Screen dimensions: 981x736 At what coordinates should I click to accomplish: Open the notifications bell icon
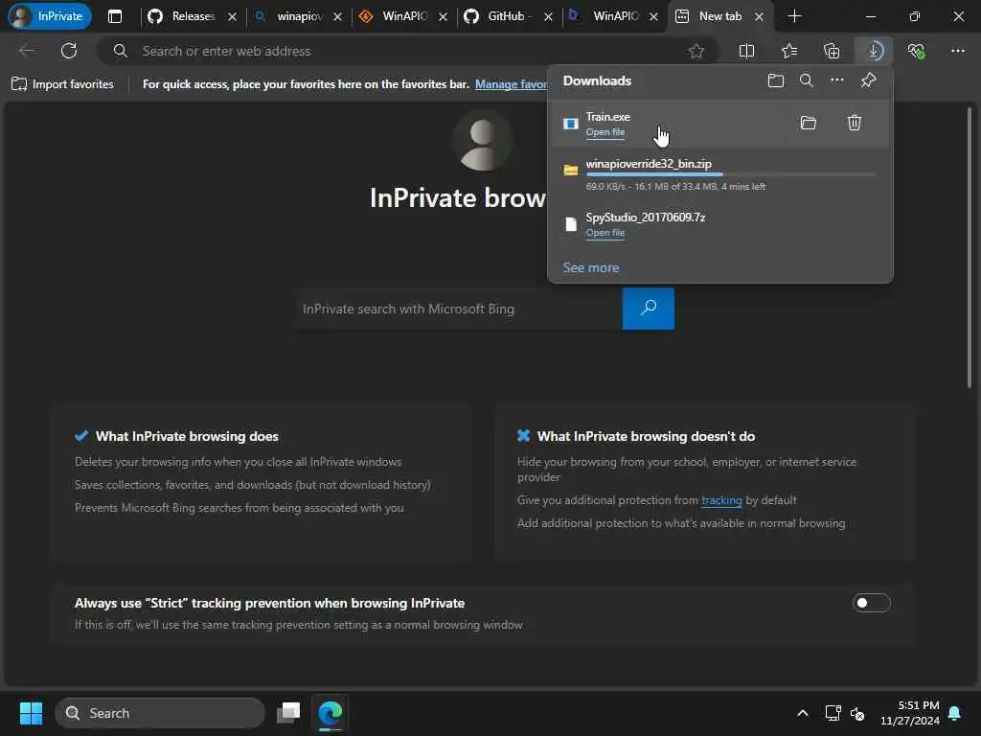(x=955, y=713)
